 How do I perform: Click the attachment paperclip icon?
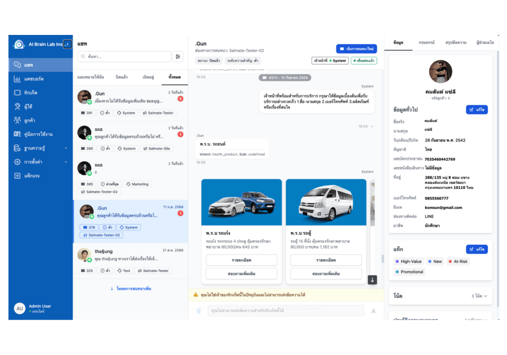click(x=198, y=310)
